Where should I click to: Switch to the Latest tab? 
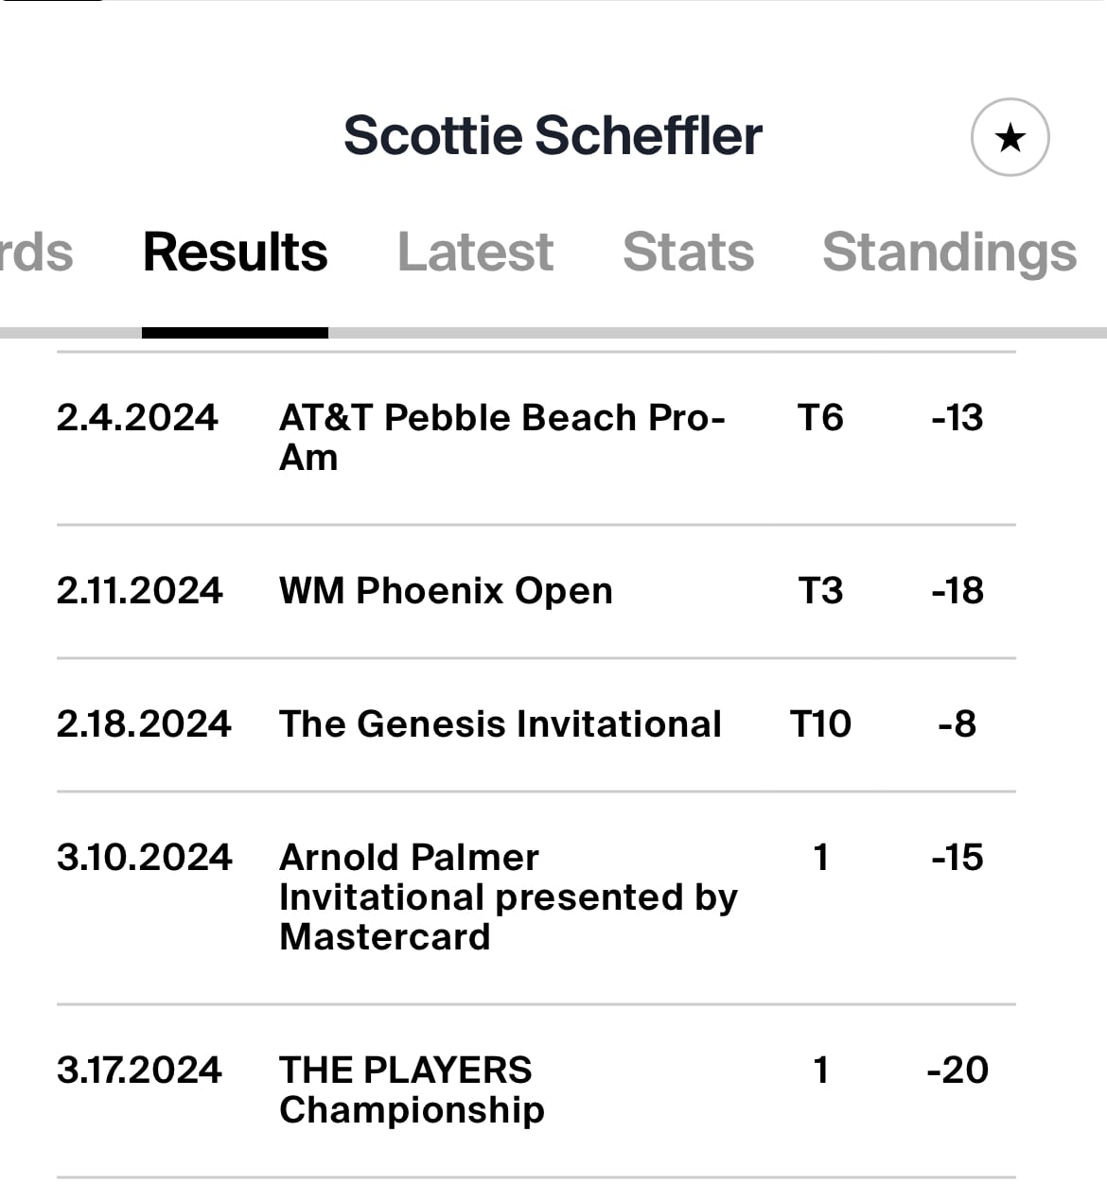pos(475,252)
